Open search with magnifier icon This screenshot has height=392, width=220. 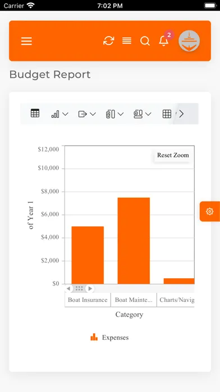(145, 41)
